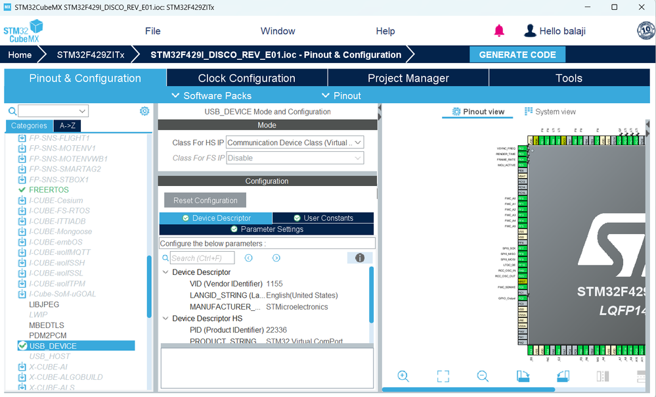Viewport: 656px width, 397px height.
Task: Click download icon beside X-CUBE-AI
Action: pyautogui.click(x=22, y=367)
